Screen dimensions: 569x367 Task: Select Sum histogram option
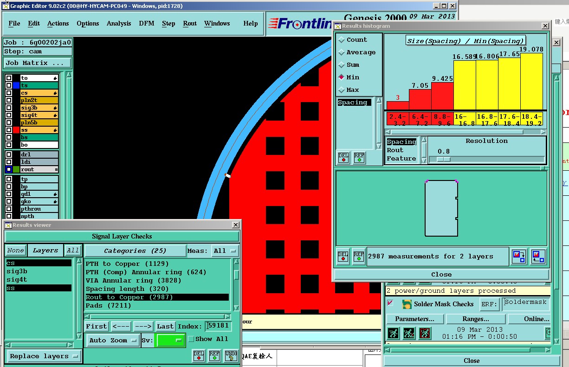[x=342, y=65]
